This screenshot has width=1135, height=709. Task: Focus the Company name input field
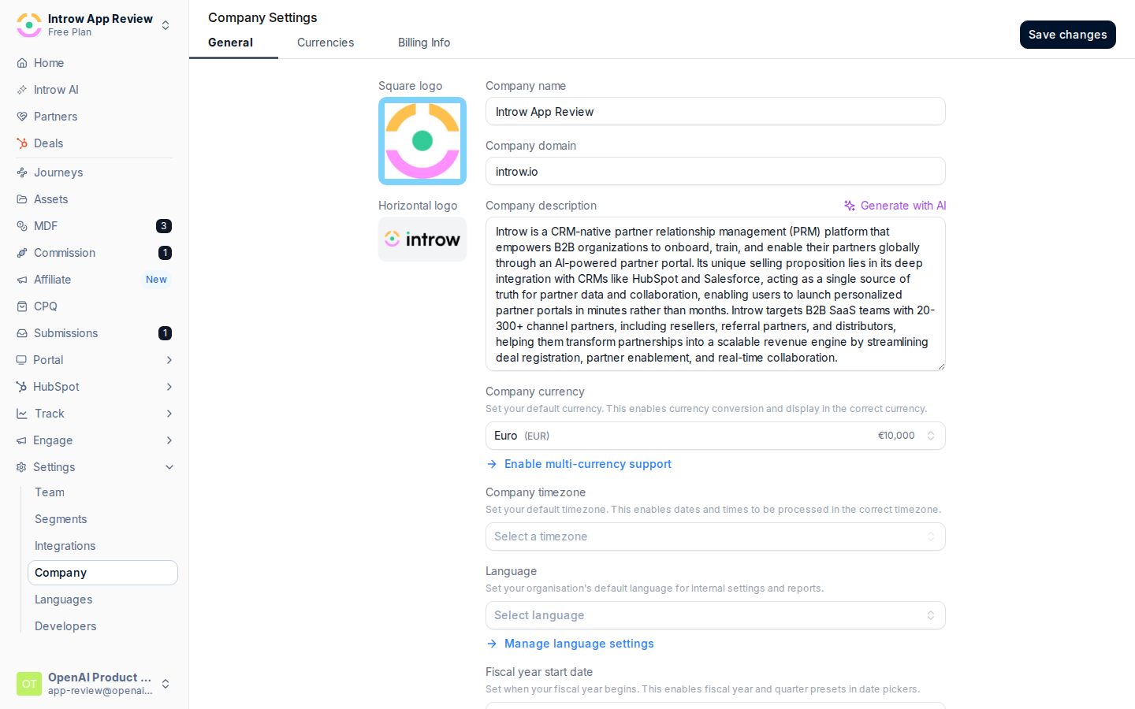[x=716, y=111]
